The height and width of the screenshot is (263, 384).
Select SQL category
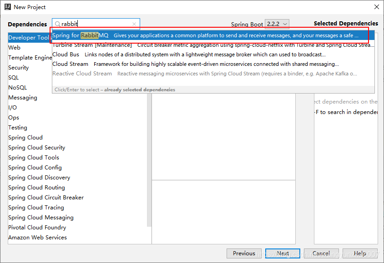(14, 78)
